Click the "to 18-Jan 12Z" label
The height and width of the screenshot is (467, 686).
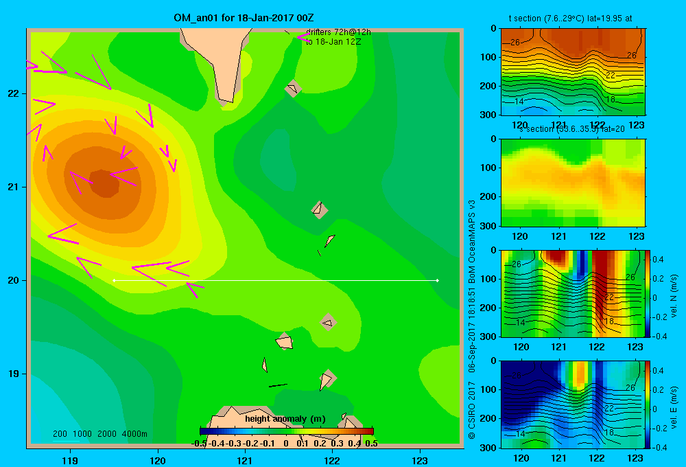point(333,42)
